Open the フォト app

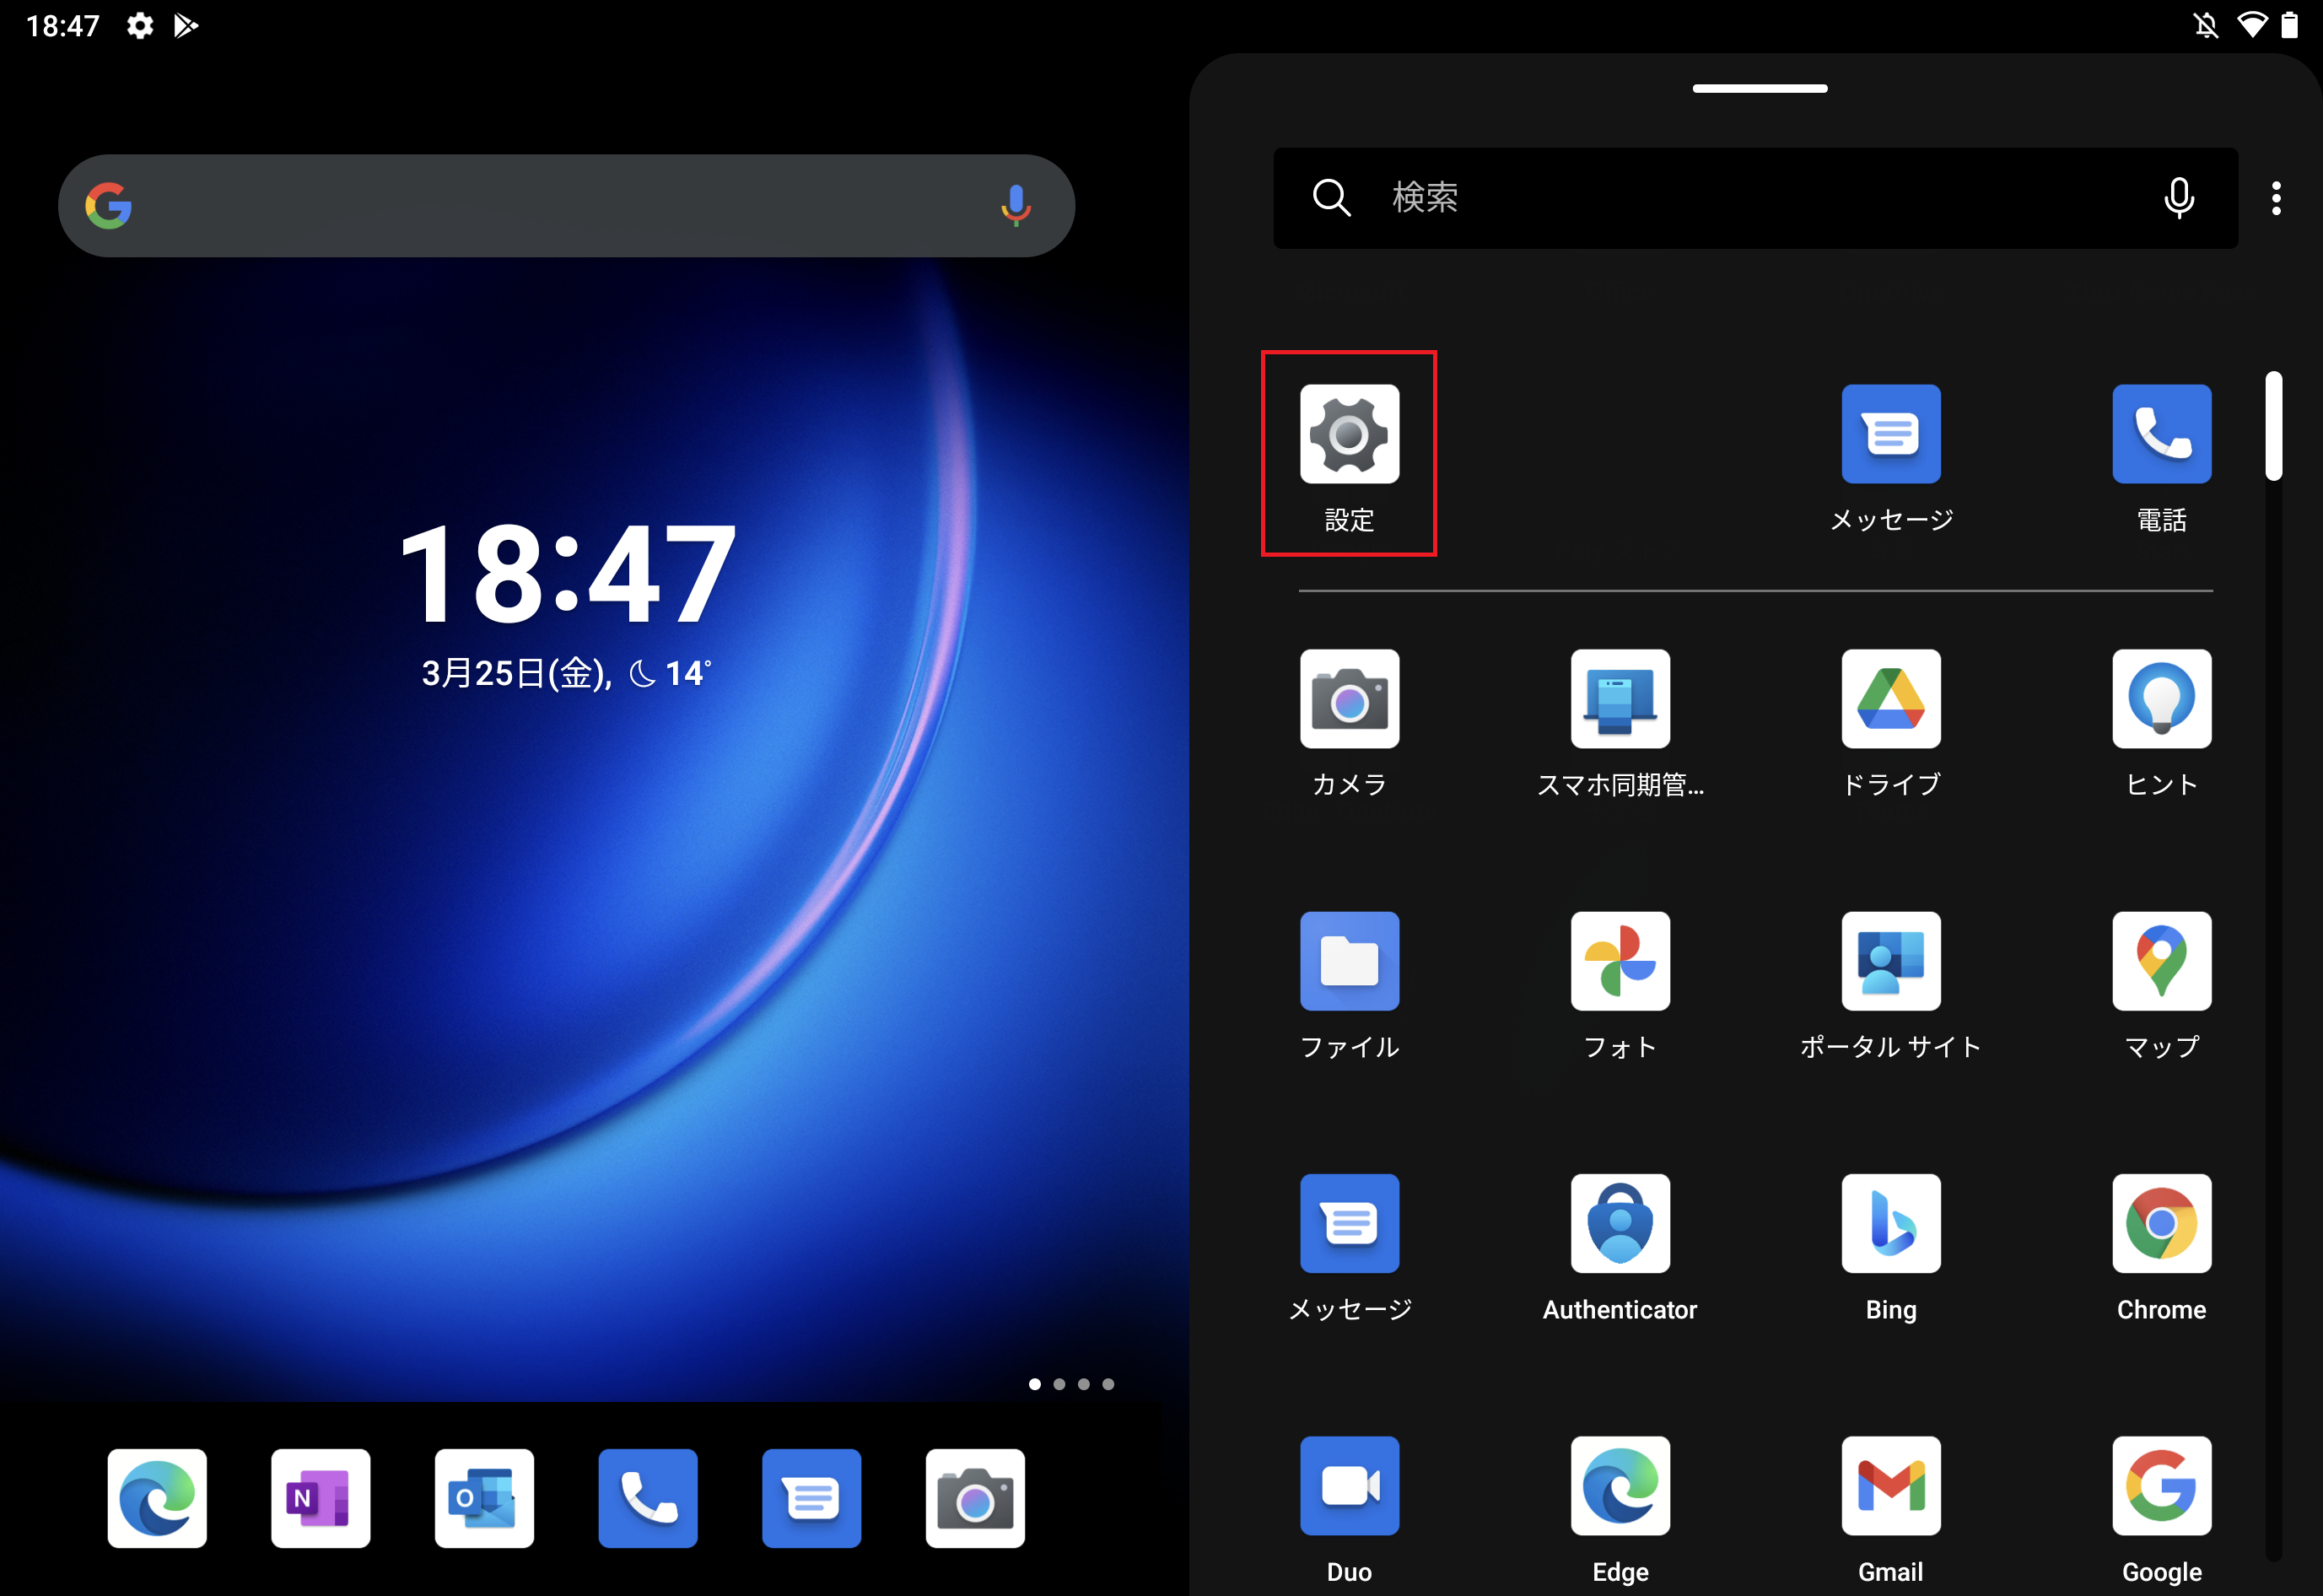point(1620,961)
